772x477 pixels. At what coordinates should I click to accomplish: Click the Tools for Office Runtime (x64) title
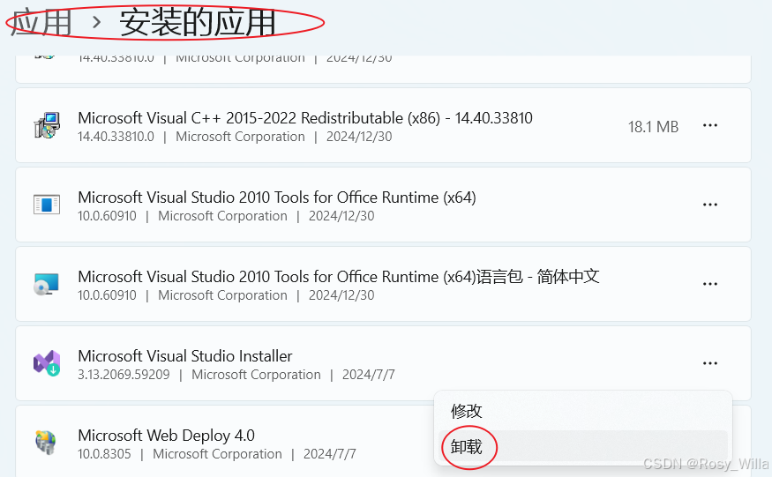tap(277, 198)
